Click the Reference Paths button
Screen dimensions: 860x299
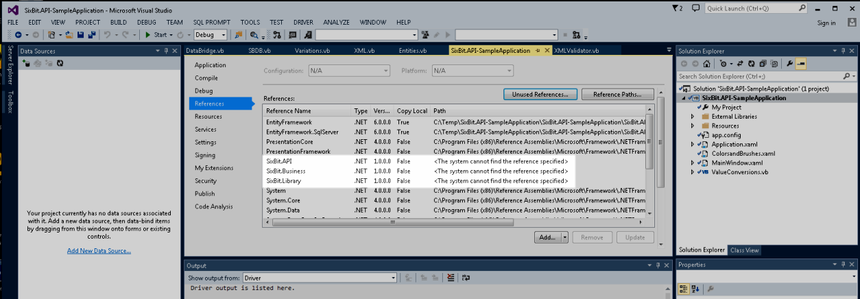[618, 94]
